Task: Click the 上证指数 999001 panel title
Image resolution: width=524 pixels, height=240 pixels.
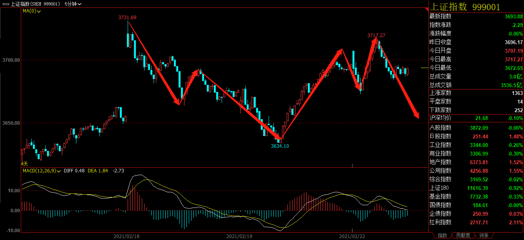Action: 465,7
